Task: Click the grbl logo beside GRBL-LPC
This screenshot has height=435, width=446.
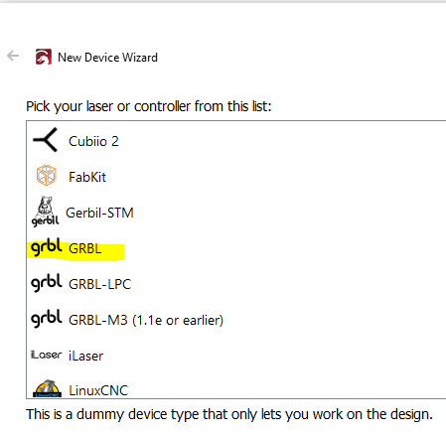Action: tap(47, 283)
